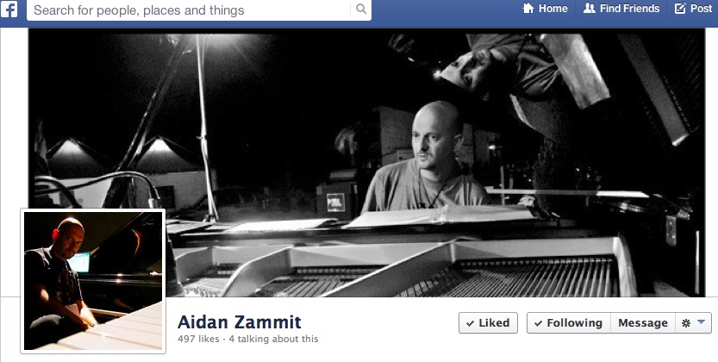This screenshot has width=718, height=362.
Task: Send a Message to Aidan Zammit
Action: [643, 323]
